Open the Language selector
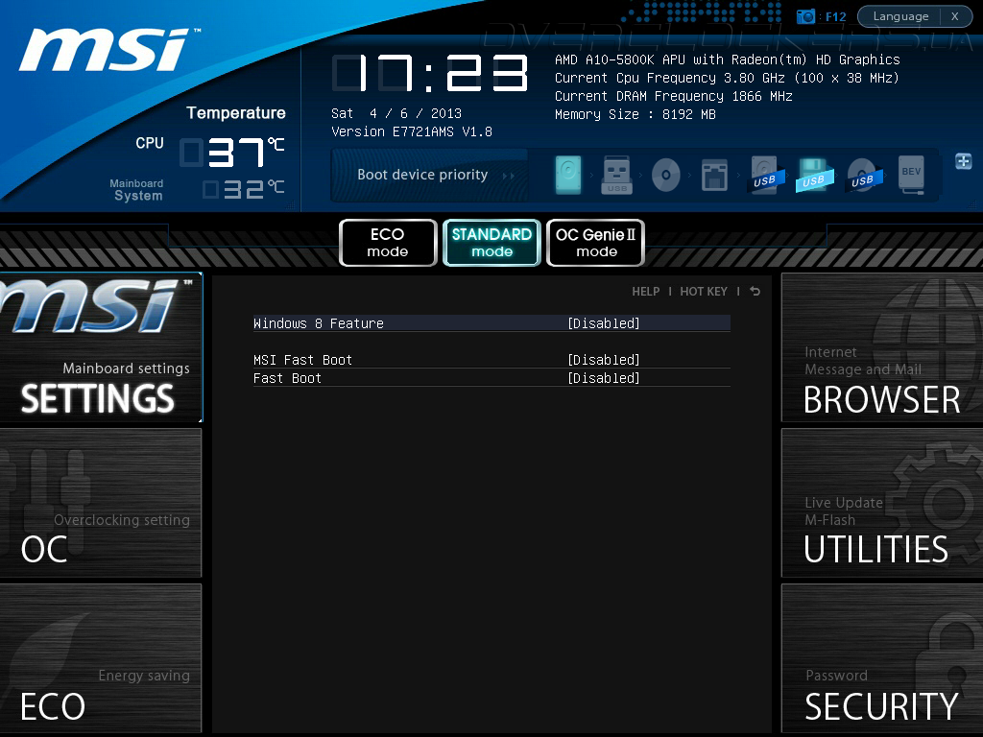 pos(900,16)
